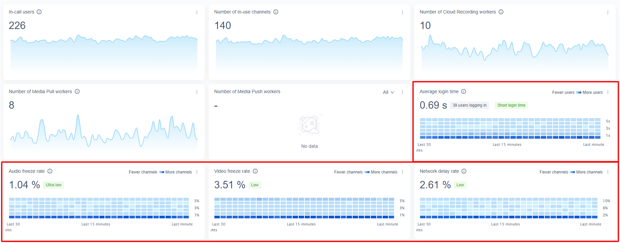Viewport: 620px width, 243px height.
Task: Click the legend gradient swatch on Network delay rate
Action: pyautogui.click(x=572, y=172)
